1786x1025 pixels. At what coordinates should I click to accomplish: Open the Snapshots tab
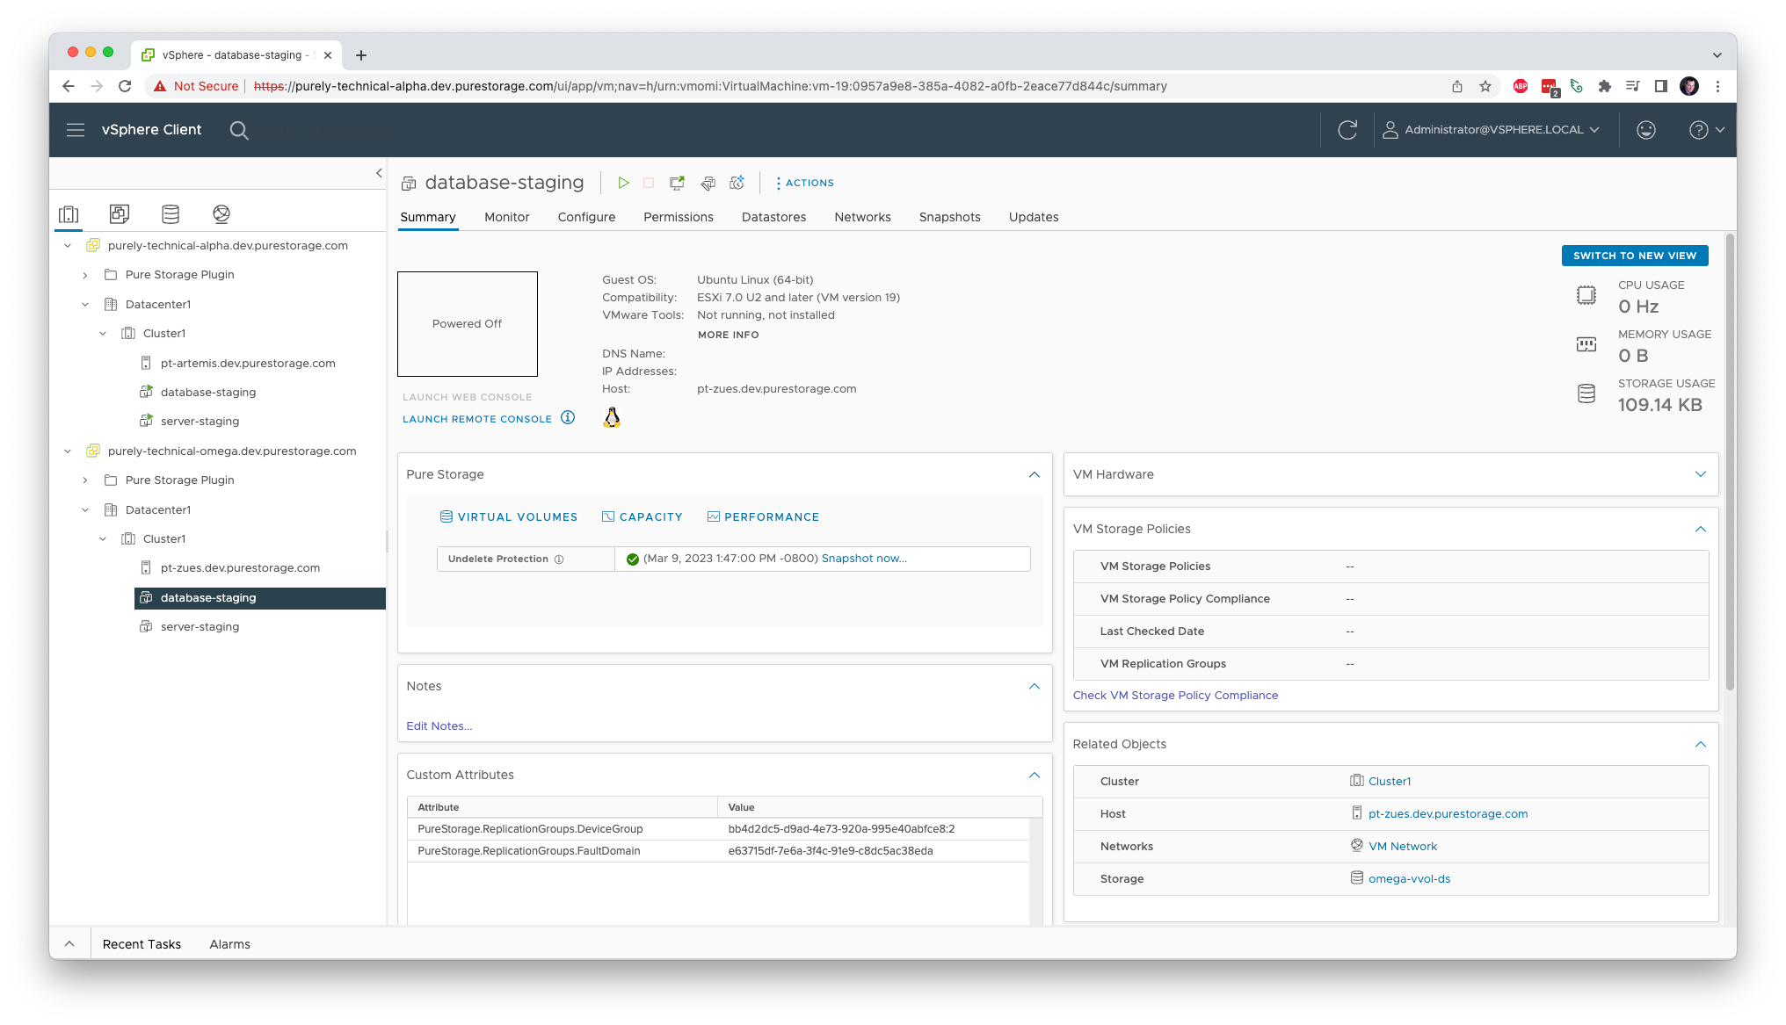point(949,217)
